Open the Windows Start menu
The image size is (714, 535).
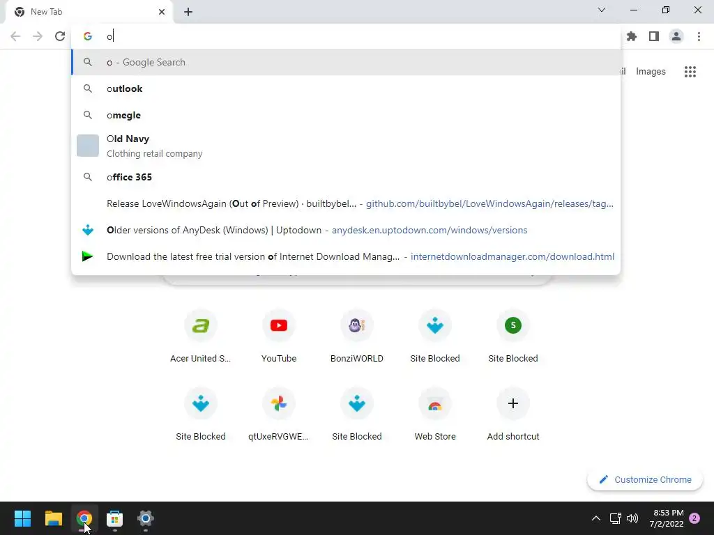[22, 518]
